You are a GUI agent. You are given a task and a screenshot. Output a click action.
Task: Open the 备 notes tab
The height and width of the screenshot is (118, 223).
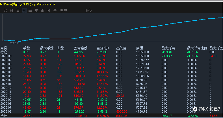(55, 10)
